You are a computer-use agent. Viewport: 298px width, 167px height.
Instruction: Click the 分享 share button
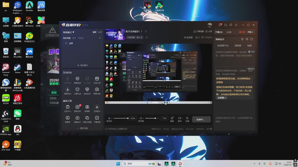(209, 32)
